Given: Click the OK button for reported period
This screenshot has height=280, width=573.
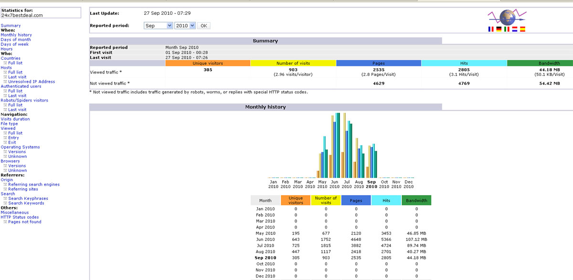Looking at the screenshot, I should (x=203, y=26).
